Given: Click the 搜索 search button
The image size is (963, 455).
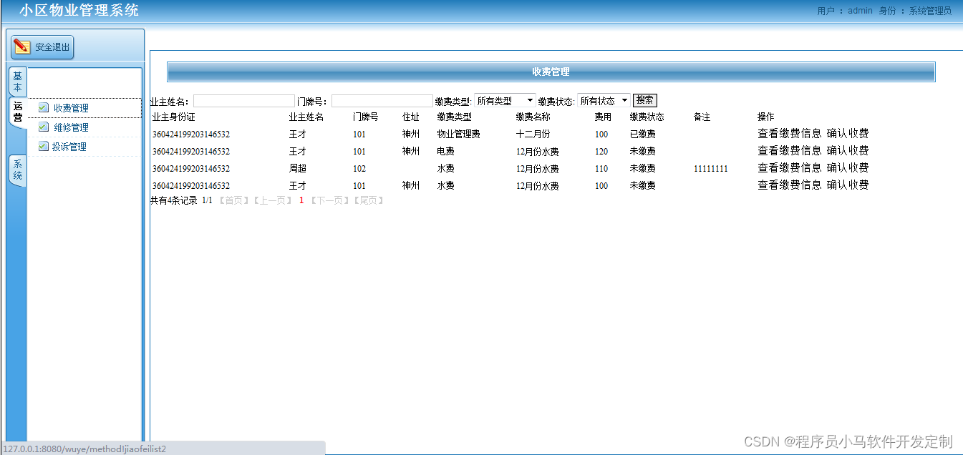Looking at the screenshot, I should (x=644, y=99).
